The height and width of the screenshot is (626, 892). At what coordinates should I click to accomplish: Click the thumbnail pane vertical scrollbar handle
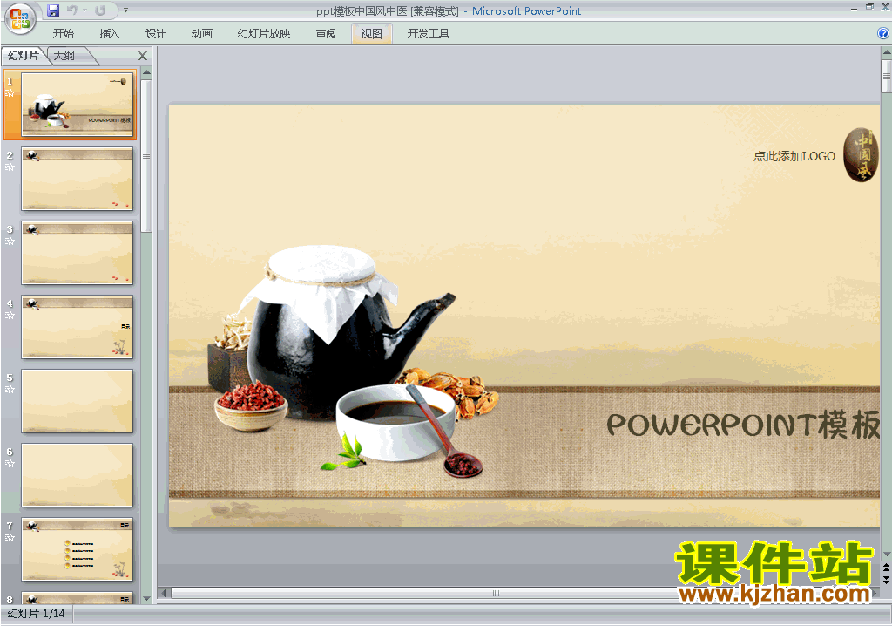146,155
